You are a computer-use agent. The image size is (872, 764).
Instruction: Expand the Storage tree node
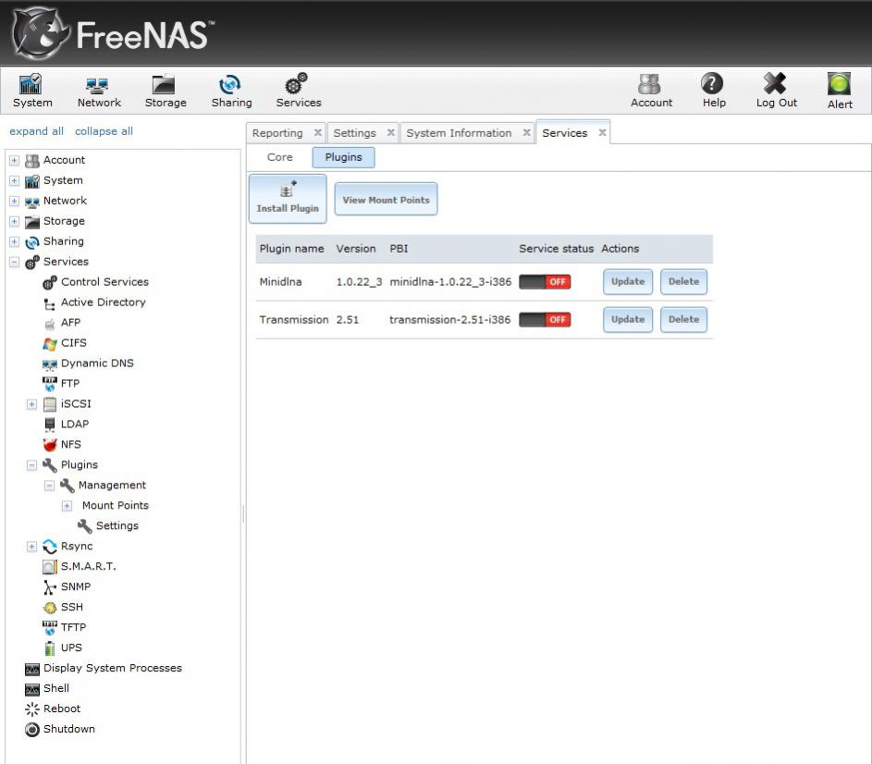15,221
